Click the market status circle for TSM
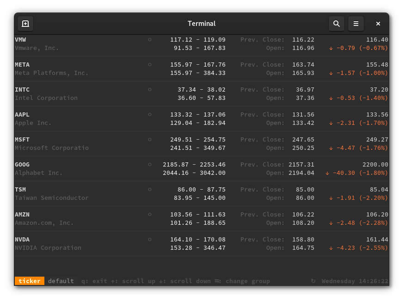The width and height of the screenshot is (405, 303). point(150,189)
